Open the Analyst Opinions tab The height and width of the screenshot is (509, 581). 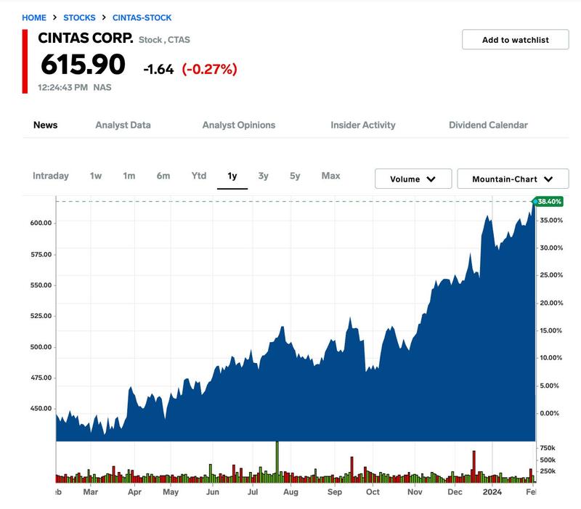click(x=239, y=125)
